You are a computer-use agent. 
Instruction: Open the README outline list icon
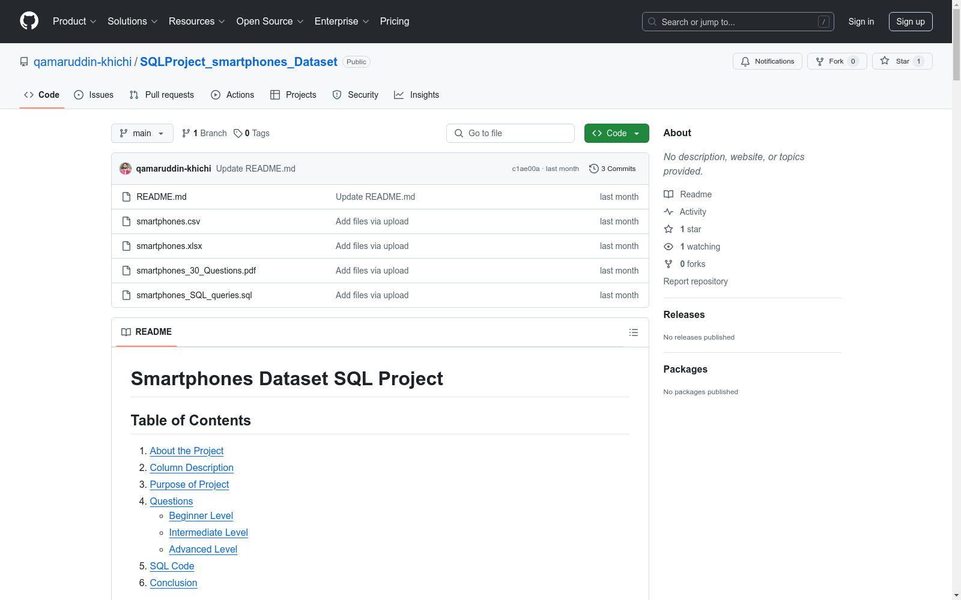click(x=633, y=332)
